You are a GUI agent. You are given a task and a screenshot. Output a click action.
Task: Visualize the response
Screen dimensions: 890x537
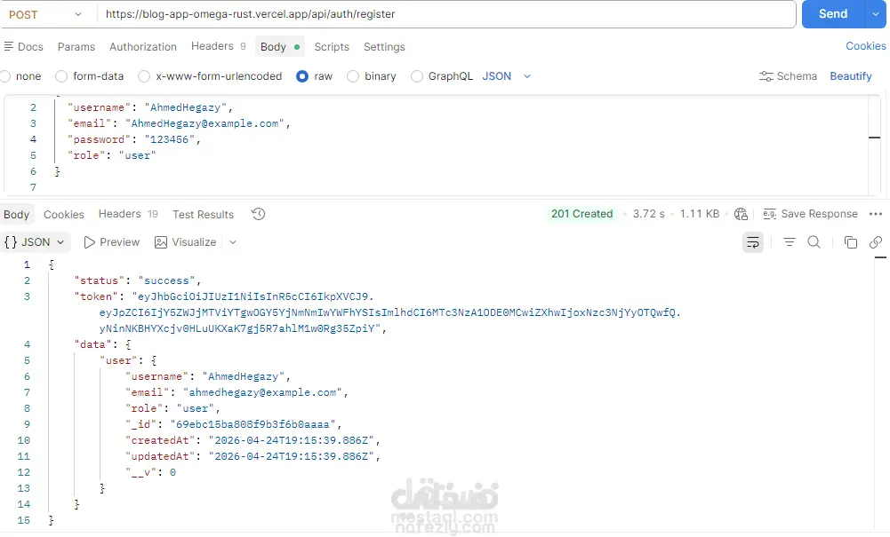coord(186,242)
